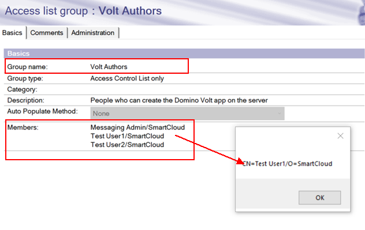Click the CN=Test User1/O=SmartCloud message text

[287, 164]
